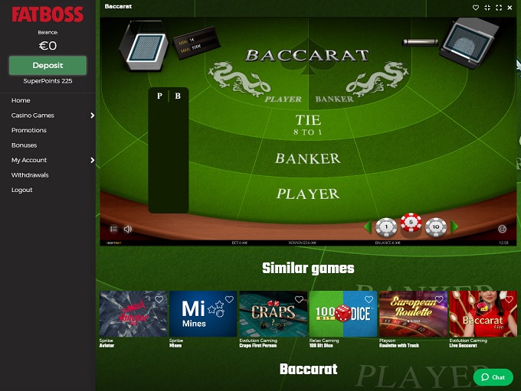Open the game menu list icon
The width and height of the screenshot is (521, 391).
(x=113, y=229)
